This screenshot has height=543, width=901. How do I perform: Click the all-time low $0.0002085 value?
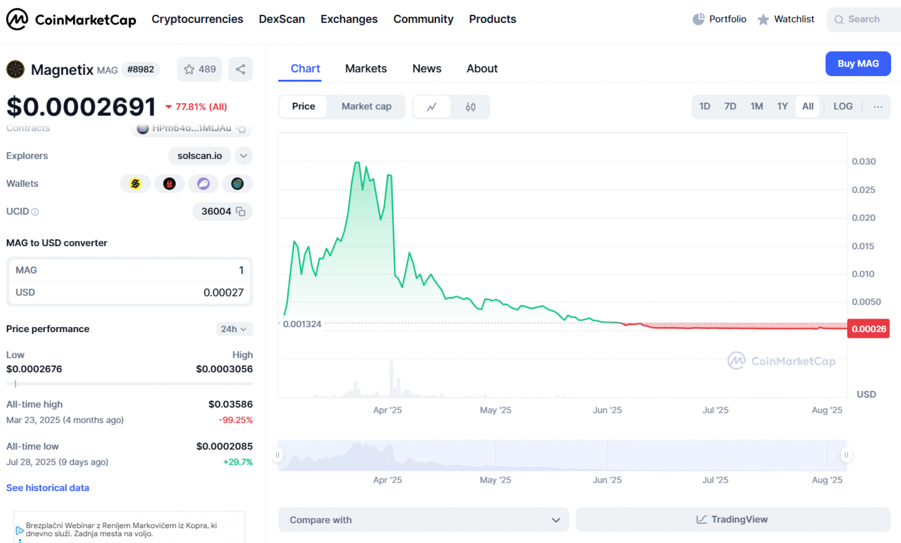tap(224, 446)
